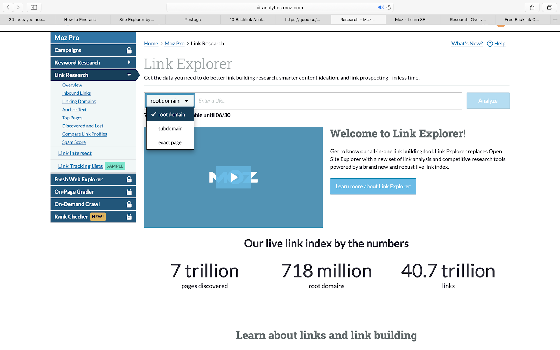This screenshot has height=350, width=560.
Task: Open the On-Page Grader sidebar item
Action: click(93, 192)
